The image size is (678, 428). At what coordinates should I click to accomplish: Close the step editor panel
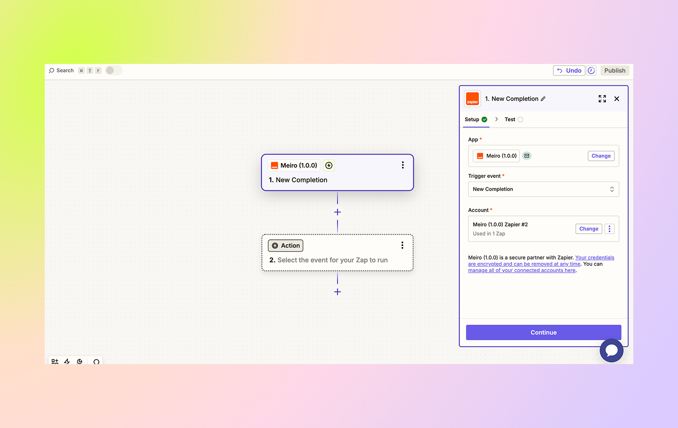617,99
